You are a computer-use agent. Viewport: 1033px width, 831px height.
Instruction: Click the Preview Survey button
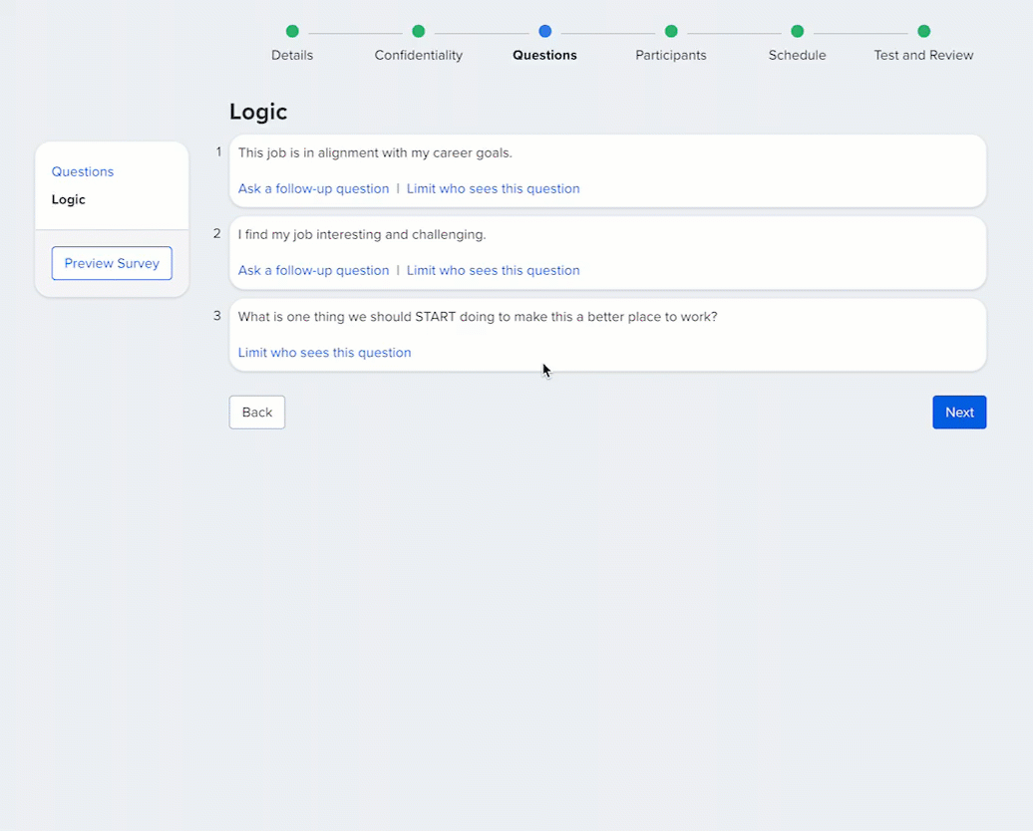click(112, 263)
